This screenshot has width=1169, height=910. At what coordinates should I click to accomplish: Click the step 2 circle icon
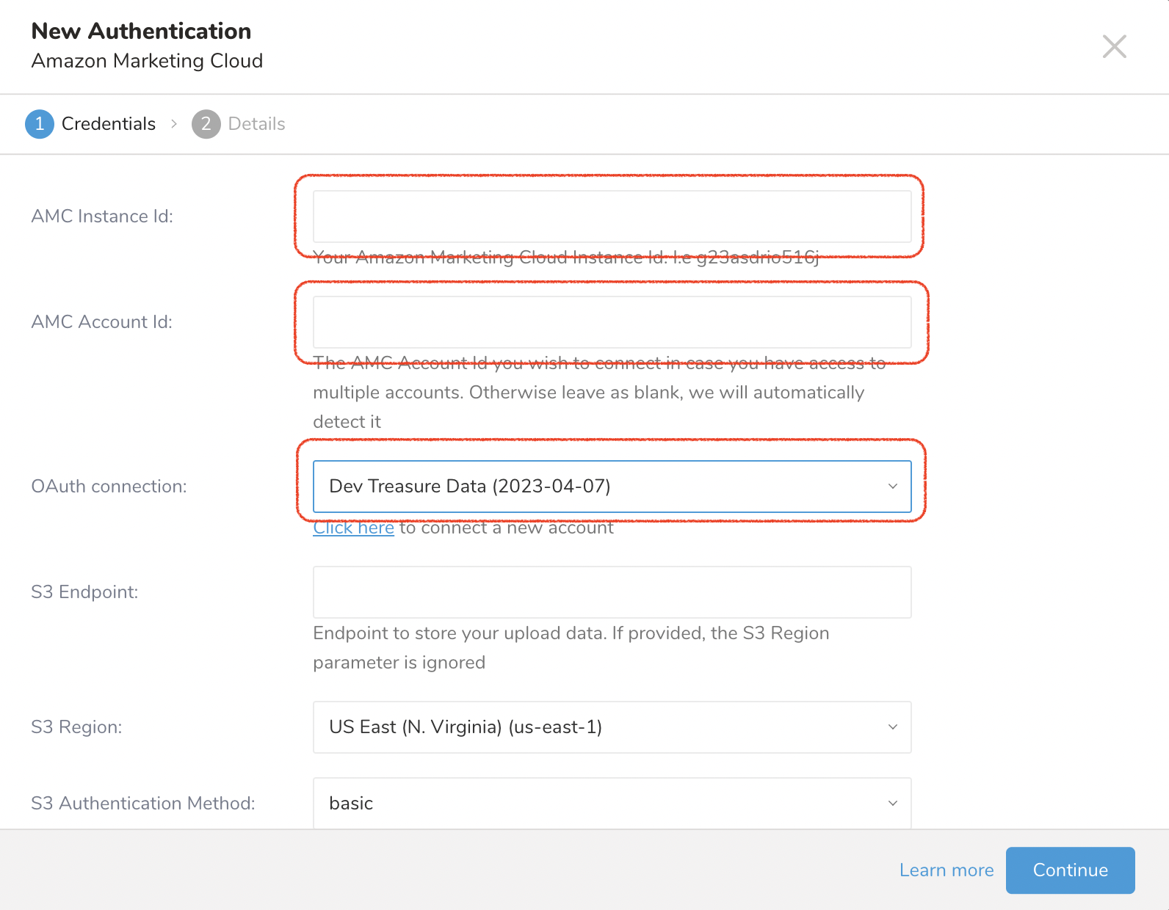click(x=206, y=124)
